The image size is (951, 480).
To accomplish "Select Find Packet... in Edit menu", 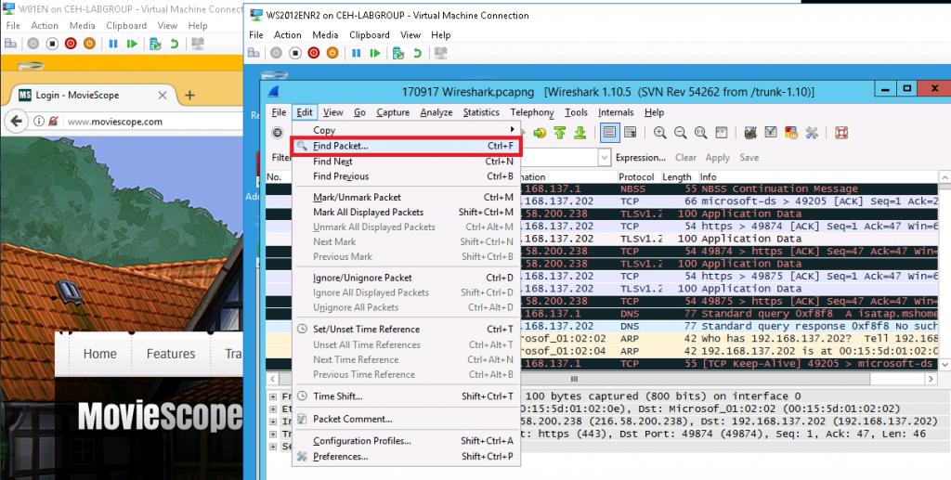I will [x=405, y=146].
